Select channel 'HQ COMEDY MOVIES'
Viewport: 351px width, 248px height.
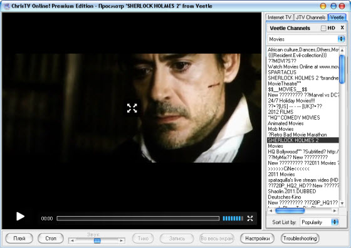click(303, 118)
